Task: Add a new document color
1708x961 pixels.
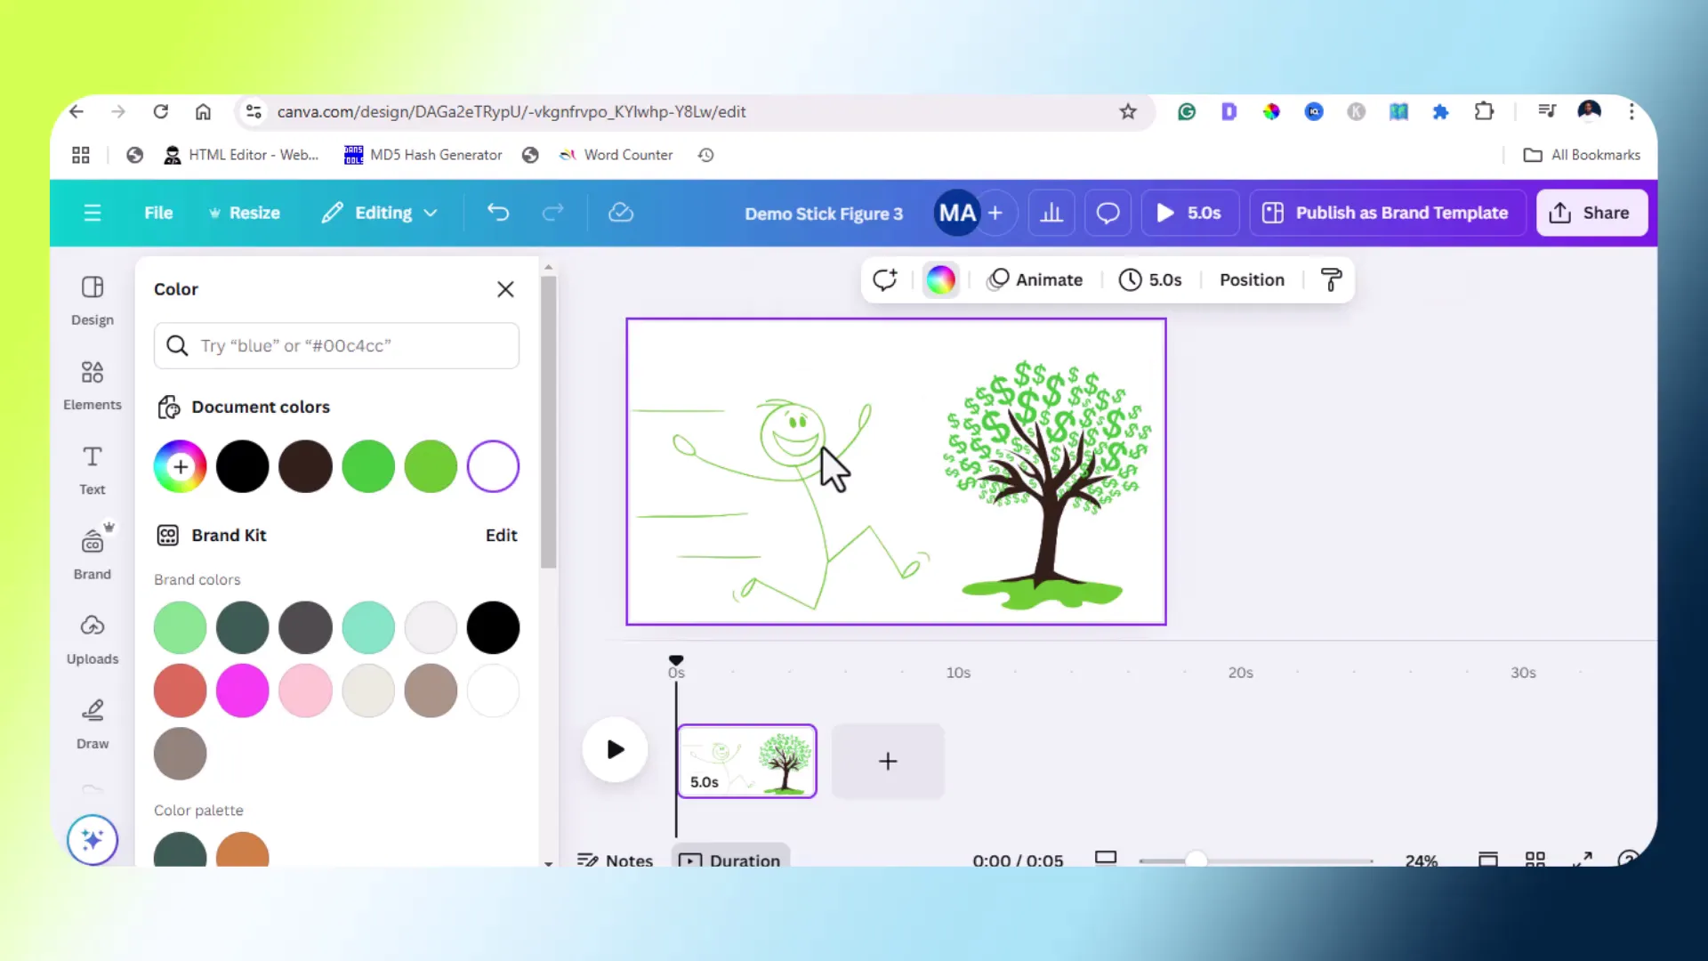Action: tap(181, 466)
